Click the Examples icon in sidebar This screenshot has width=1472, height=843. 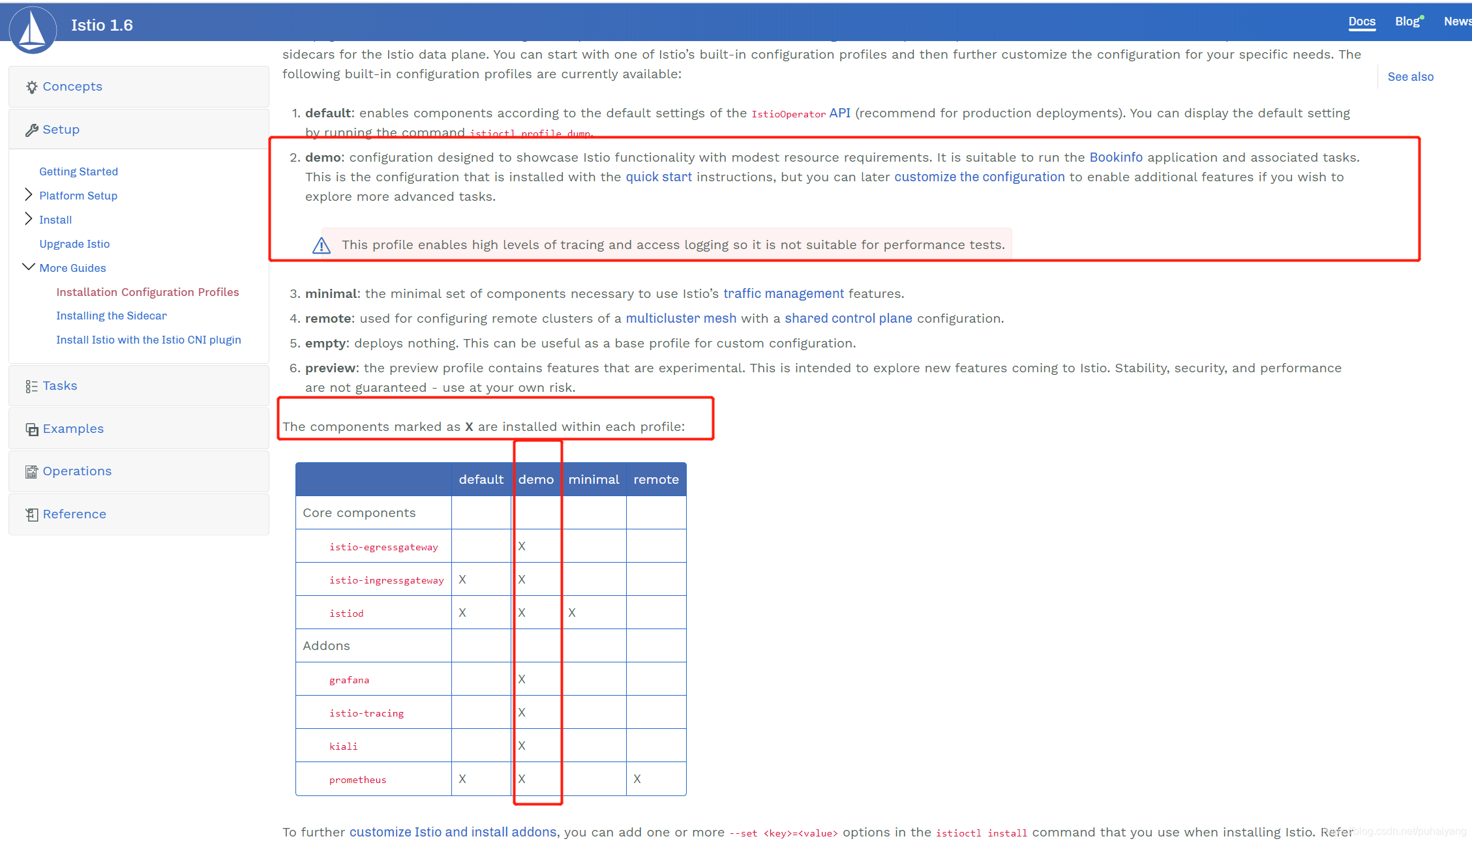point(31,429)
